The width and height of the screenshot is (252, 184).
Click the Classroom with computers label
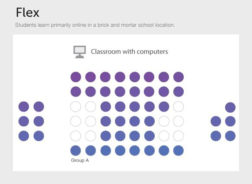pyautogui.click(x=129, y=52)
